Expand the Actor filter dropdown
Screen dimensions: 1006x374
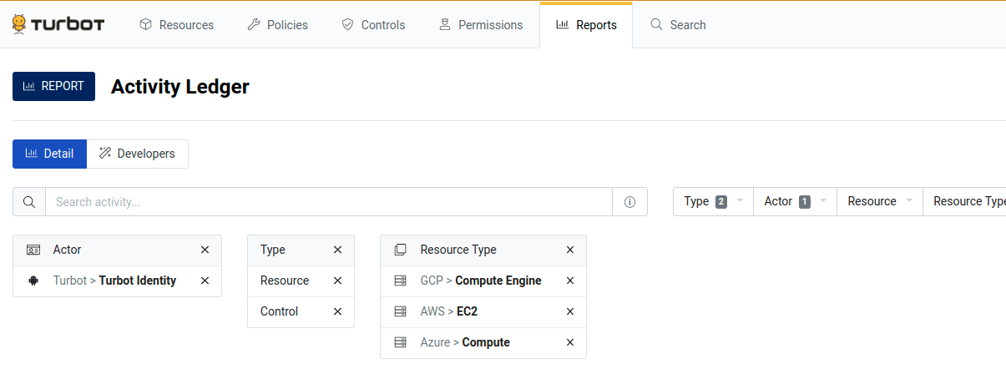pyautogui.click(x=795, y=201)
